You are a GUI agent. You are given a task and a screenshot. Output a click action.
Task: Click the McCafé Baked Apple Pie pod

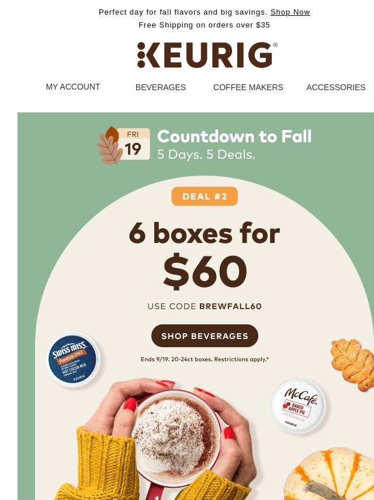point(299,406)
